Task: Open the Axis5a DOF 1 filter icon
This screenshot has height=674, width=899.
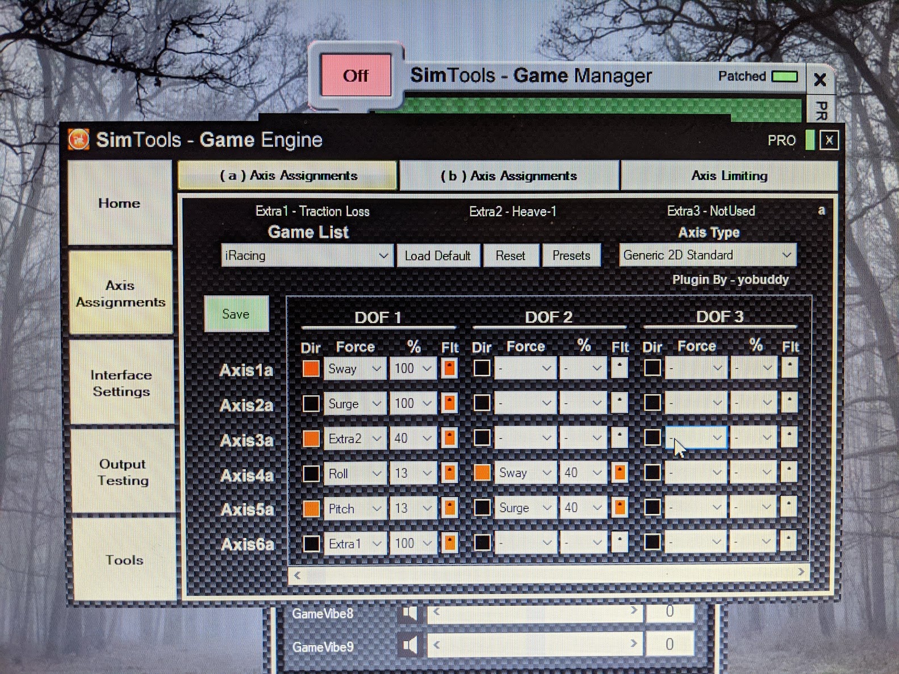Action: click(x=449, y=508)
